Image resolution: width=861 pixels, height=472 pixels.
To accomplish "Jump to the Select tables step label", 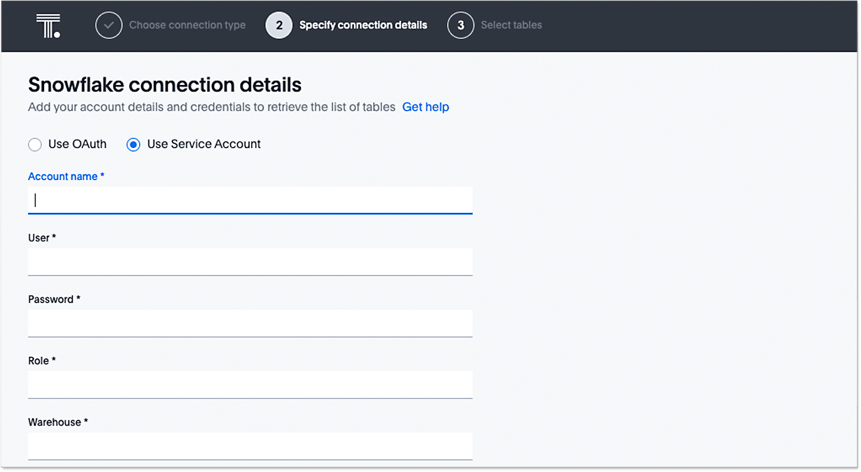I will [x=511, y=26].
